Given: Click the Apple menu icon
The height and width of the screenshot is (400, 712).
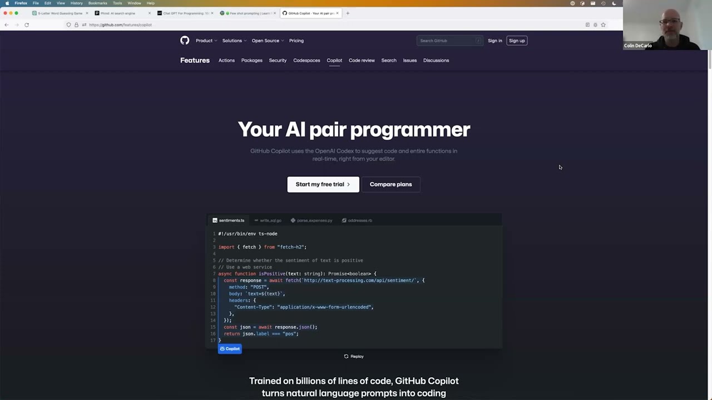Looking at the screenshot, I should point(6,3).
